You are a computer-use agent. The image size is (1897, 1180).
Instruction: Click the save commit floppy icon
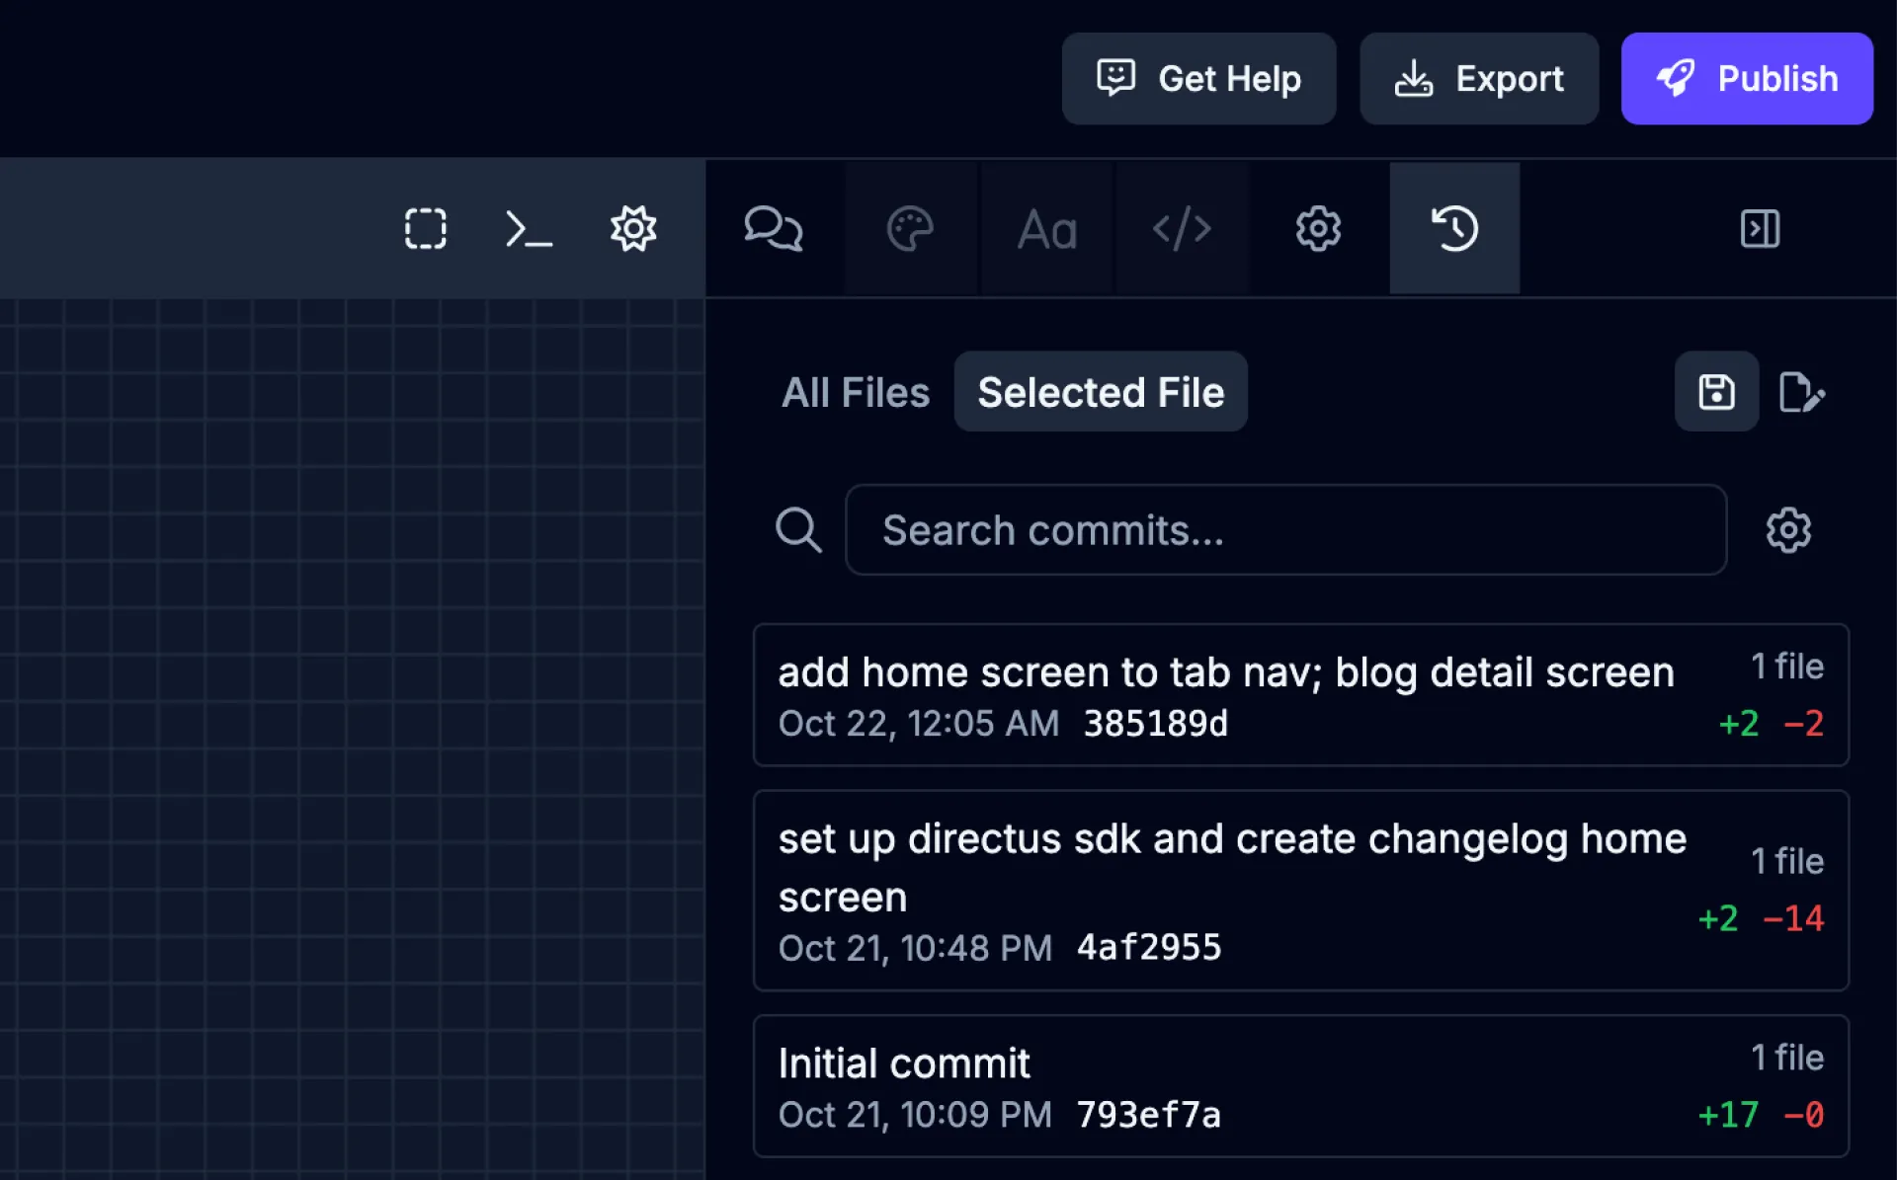pyautogui.click(x=1716, y=392)
